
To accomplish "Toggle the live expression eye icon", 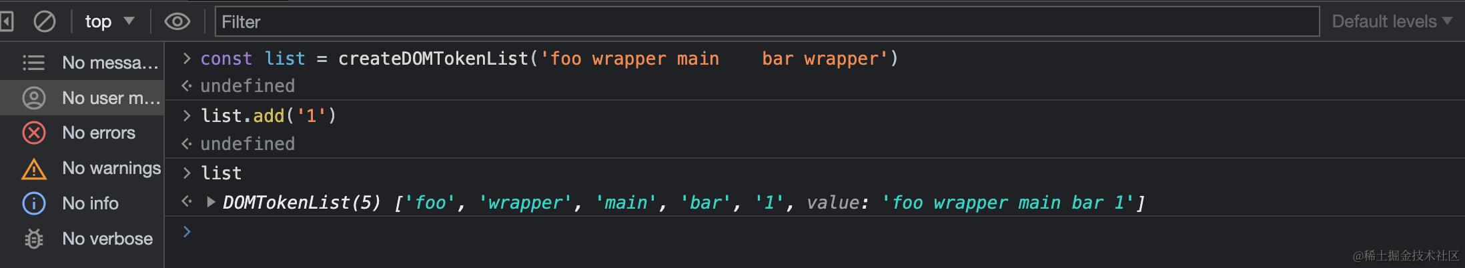I will pyautogui.click(x=177, y=22).
